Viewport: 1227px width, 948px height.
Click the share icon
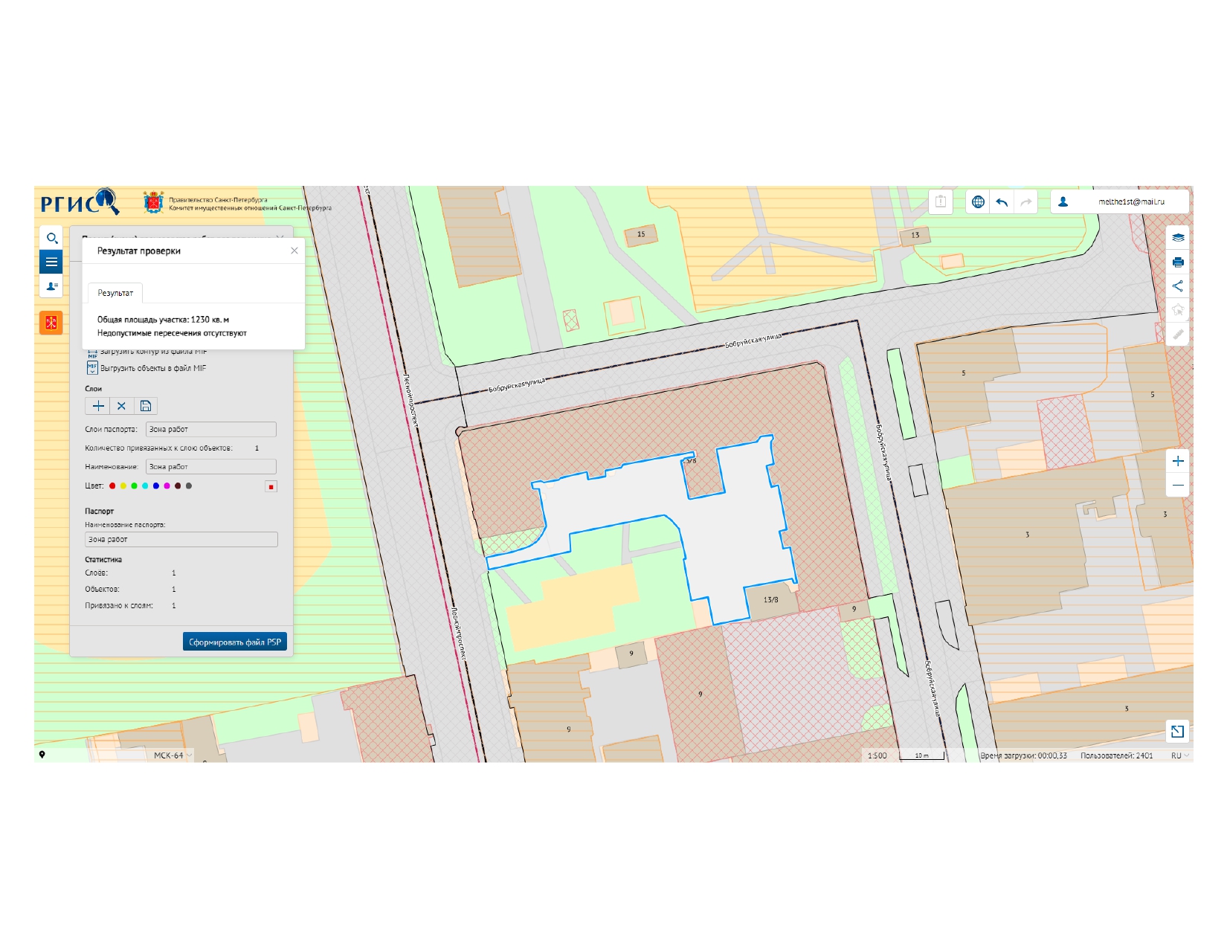coord(1178,286)
